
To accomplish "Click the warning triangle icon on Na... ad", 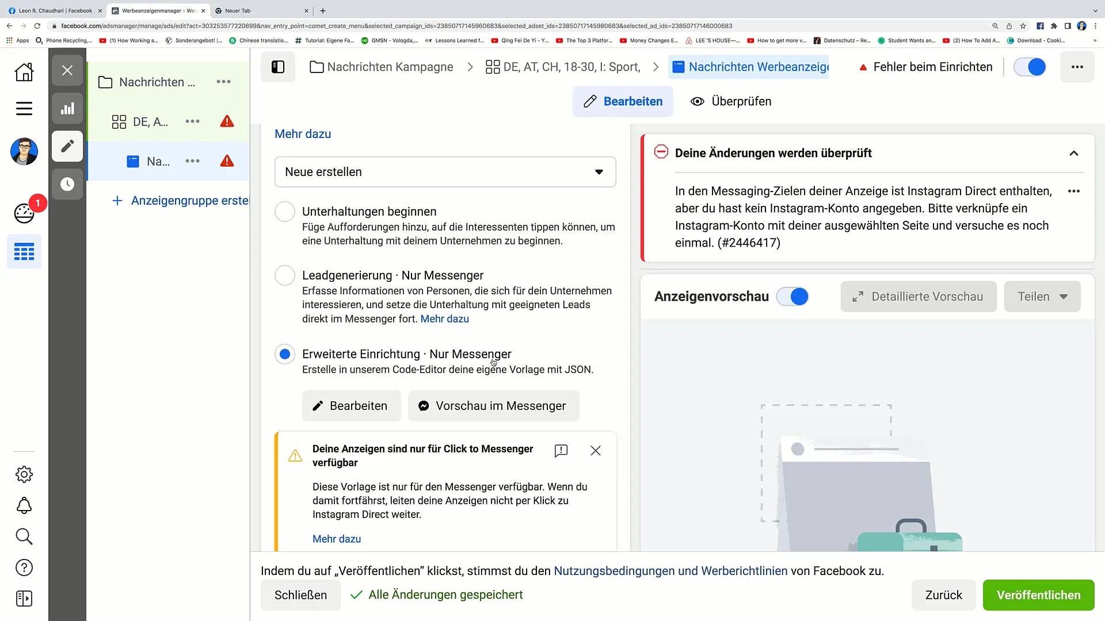I will pyautogui.click(x=227, y=161).
